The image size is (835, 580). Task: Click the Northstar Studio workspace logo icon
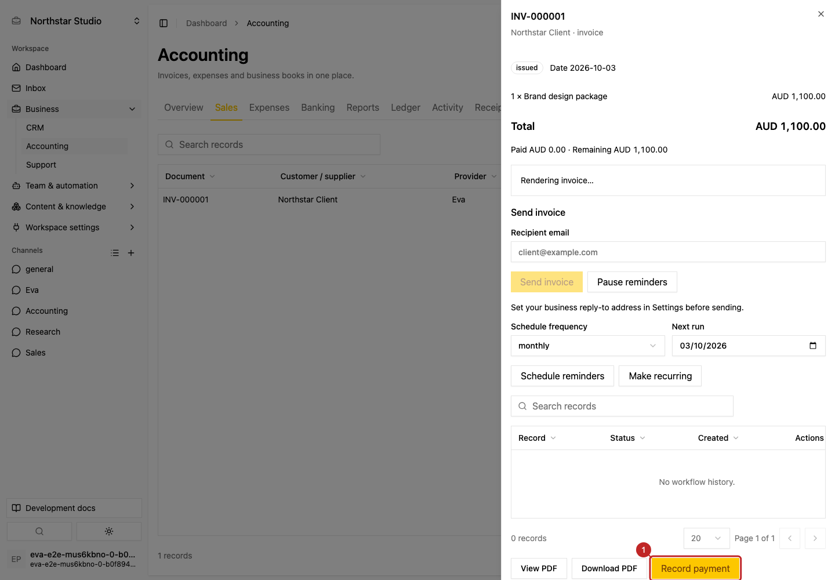point(16,21)
